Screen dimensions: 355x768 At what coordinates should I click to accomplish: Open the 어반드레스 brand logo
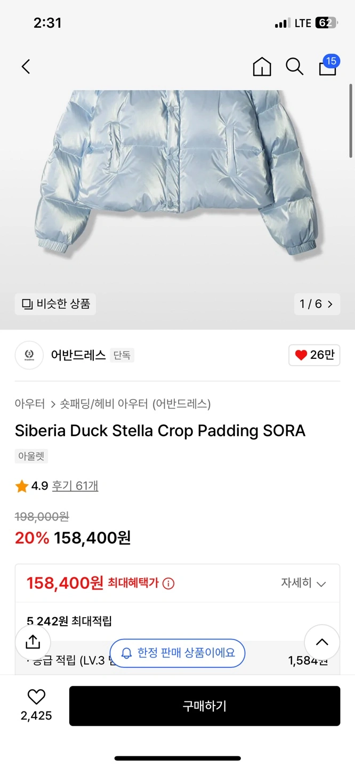point(29,355)
